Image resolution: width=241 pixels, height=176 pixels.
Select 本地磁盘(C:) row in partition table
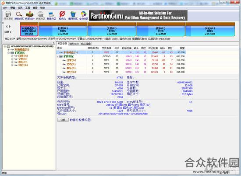[121, 52]
